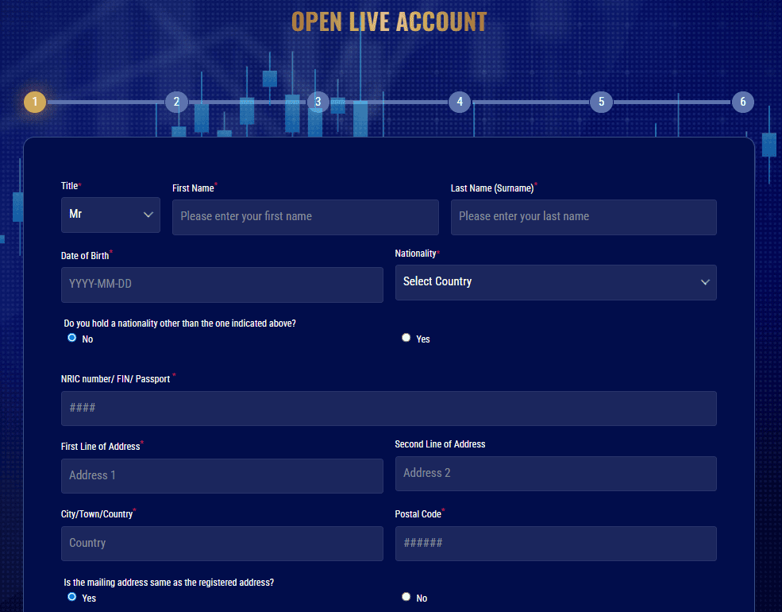
Task: Expand the Select Country chevron arrow
Action: tap(704, 282)
